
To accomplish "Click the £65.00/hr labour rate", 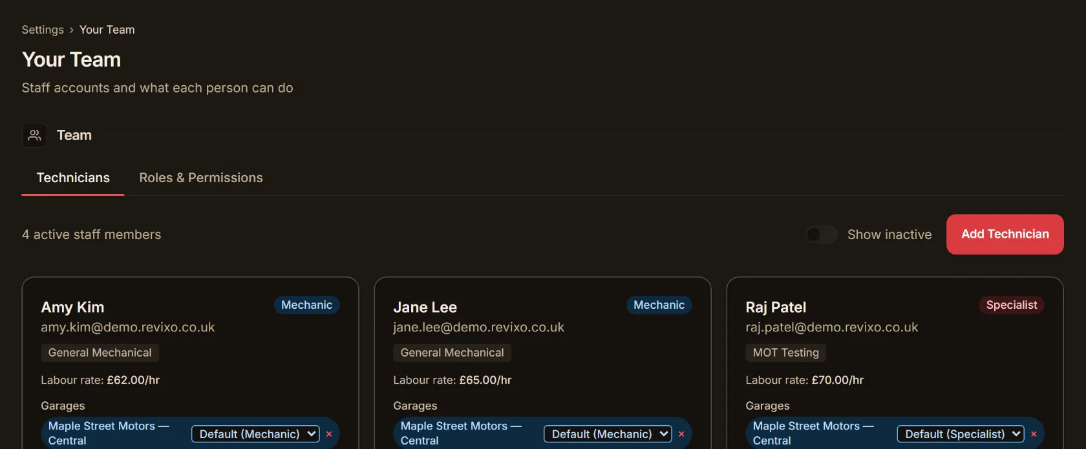I will point(485,380).
